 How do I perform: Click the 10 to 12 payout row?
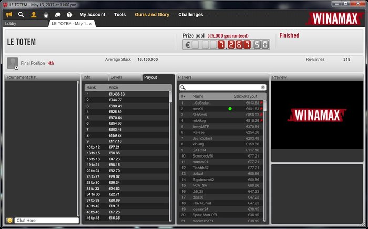tap(127, 147)
